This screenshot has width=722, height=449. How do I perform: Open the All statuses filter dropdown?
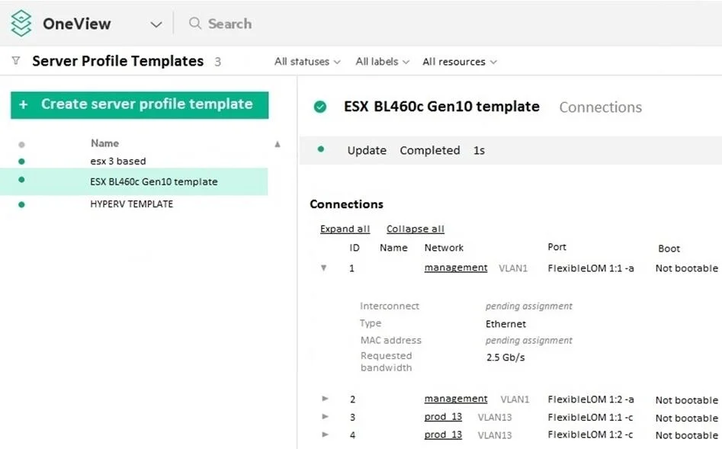pos(307,62)
